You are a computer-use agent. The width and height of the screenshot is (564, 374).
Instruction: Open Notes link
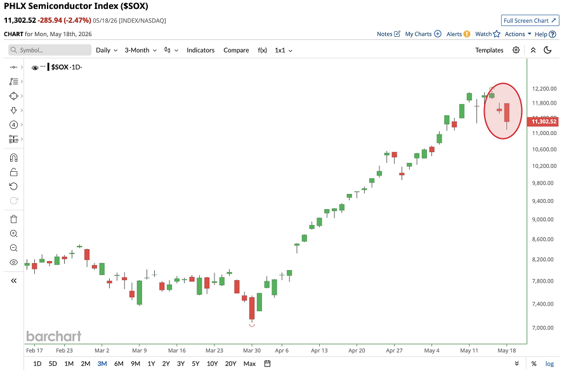(x=388, y=34)
